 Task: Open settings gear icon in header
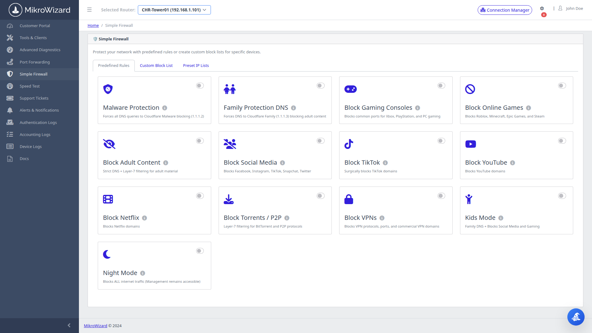coord(542,9)
